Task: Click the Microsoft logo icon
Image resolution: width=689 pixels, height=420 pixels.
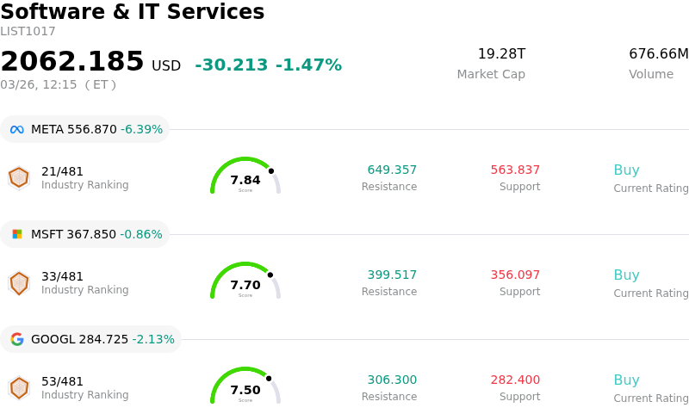Action: pyautogui.click(x=17, y=234)
